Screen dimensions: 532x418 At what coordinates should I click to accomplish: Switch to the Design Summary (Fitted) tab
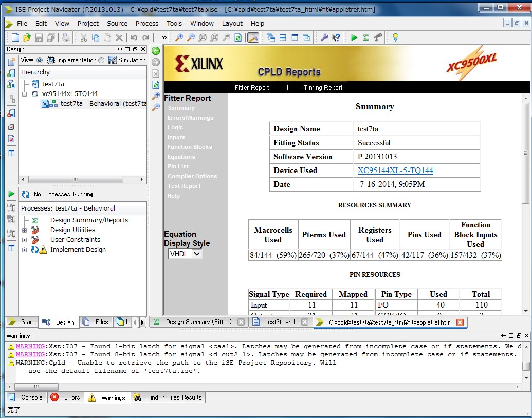pyautogui.click(x=198, y=322)
